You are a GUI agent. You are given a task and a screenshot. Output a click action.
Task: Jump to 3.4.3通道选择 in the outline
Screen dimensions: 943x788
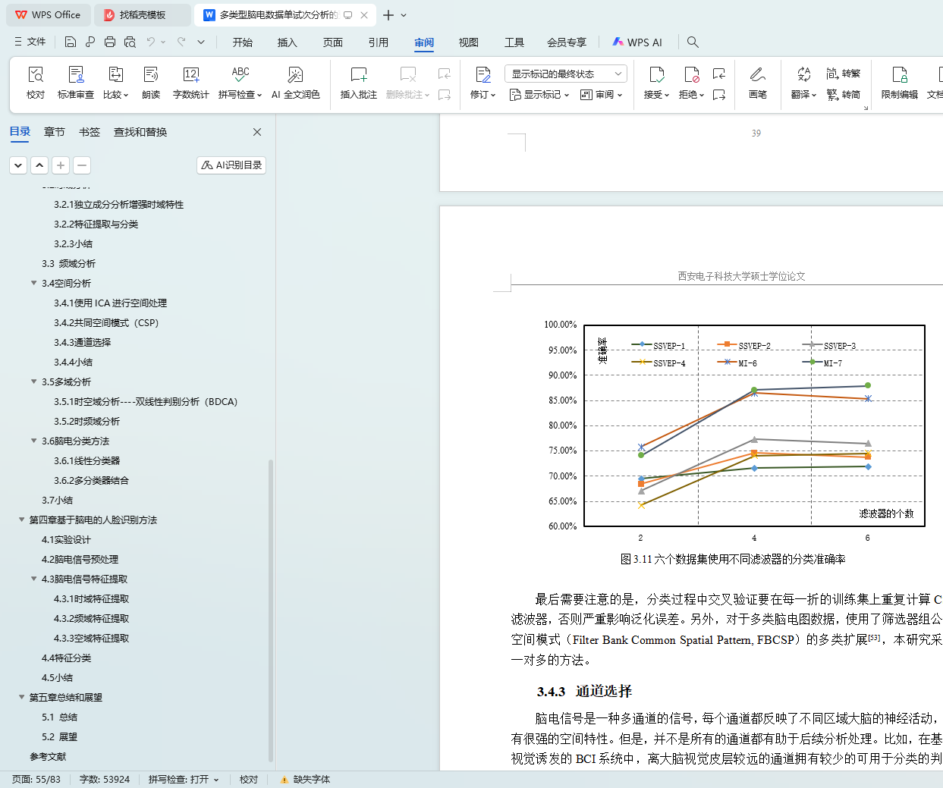[x=82, y=342]
